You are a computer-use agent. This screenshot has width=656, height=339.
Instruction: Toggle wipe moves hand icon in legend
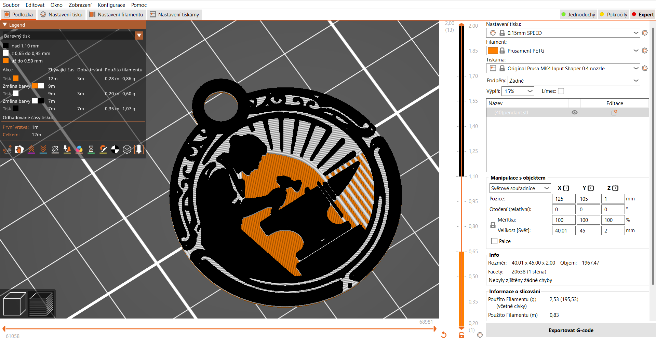tap(19, 150)
